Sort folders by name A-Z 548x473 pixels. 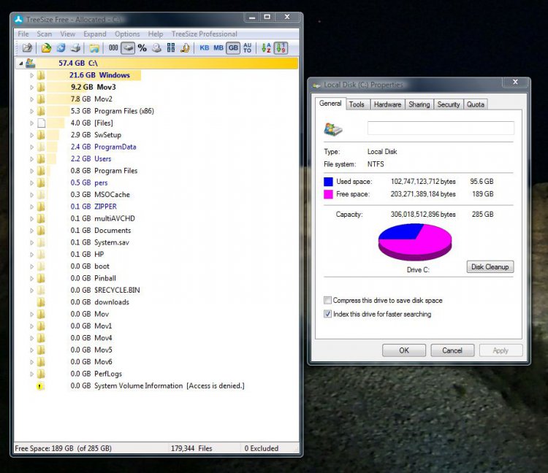[x=266, y=48]
